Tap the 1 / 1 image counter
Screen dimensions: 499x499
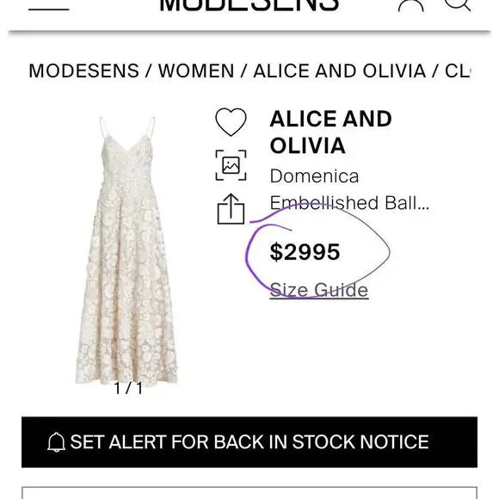coord(128,388)
